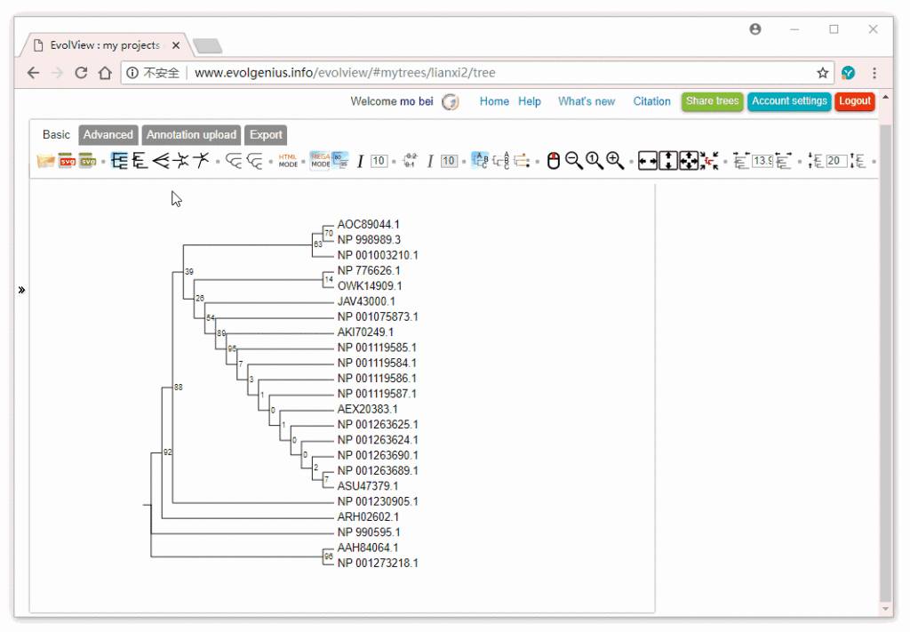
Task: Reset tree zoom to 1:1
Action: point(592,161)
